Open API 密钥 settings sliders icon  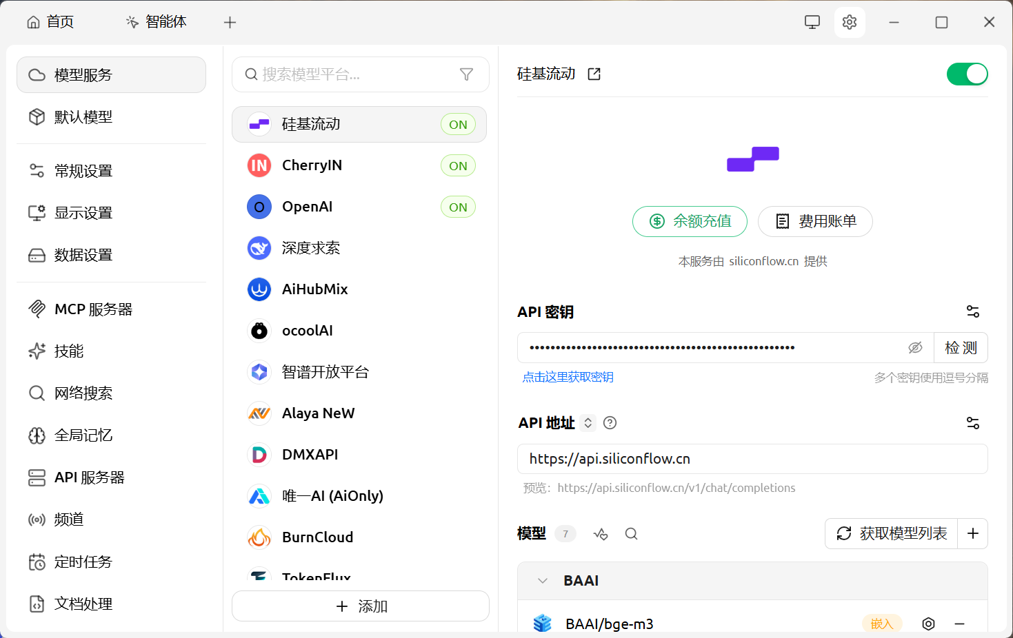tap(973, 311)
